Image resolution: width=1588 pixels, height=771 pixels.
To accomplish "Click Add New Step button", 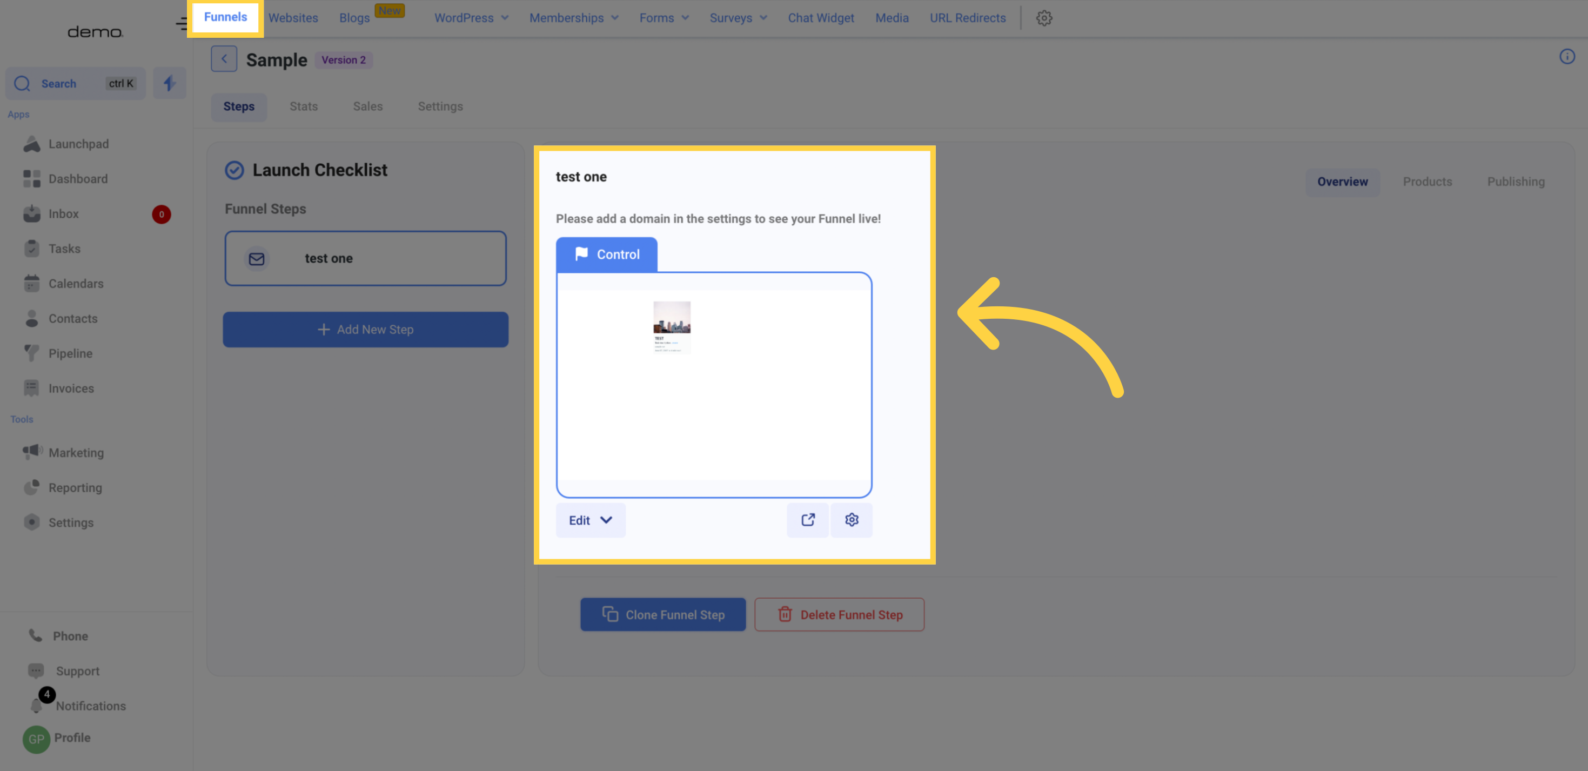I will pos(366,329).
